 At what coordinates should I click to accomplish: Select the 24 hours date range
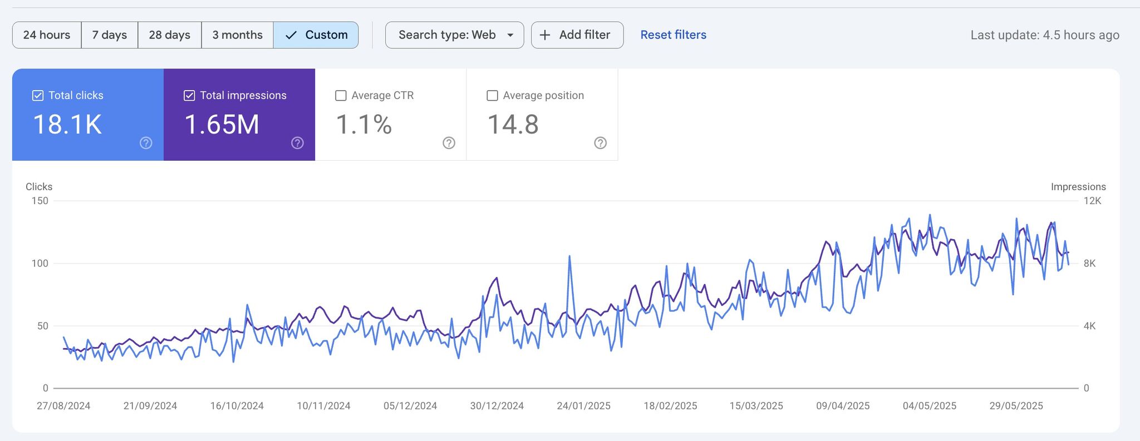tap(47, 35)
